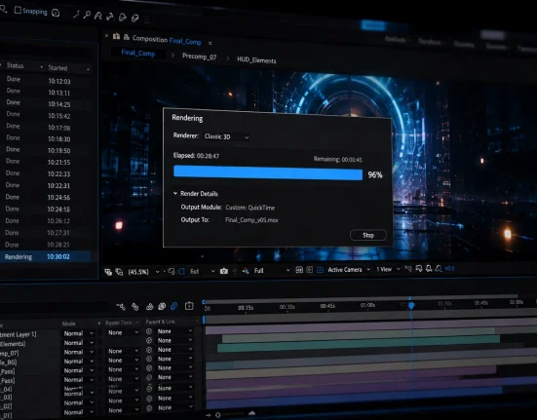Go to Precomp_07 breadcrumb
The width and height of the screenshot is (537, 420).
click(x=200, y=57)
